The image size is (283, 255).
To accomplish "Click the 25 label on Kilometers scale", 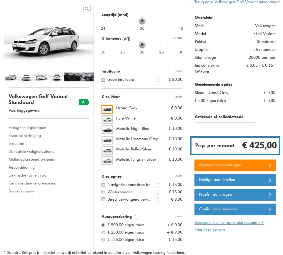I will pos(161,52).
